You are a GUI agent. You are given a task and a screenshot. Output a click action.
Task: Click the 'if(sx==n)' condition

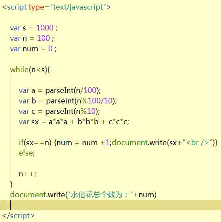tap(35, 143)
